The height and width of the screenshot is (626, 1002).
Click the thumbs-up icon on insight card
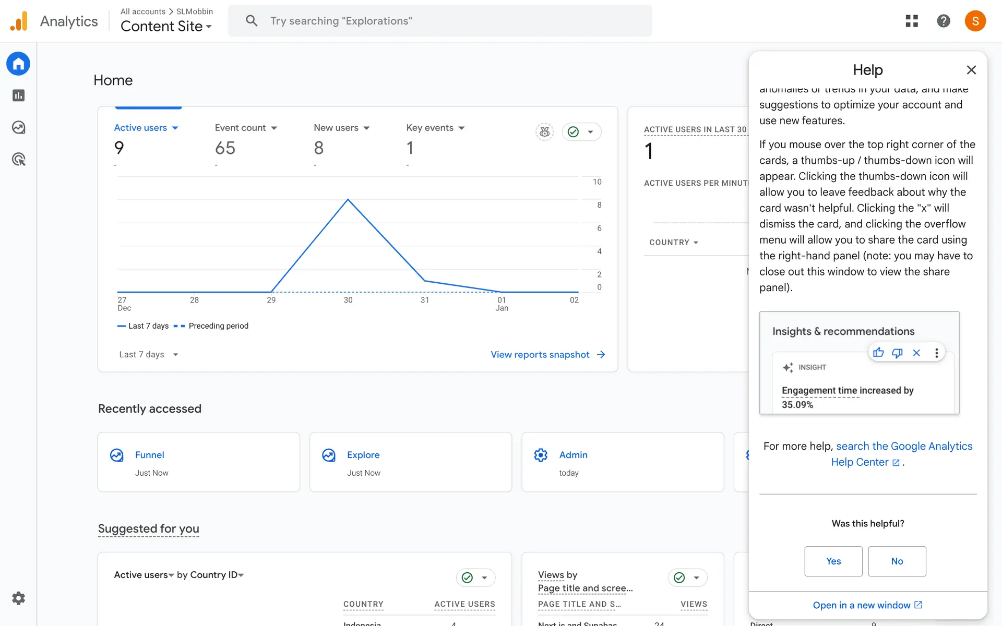point(878,353)
